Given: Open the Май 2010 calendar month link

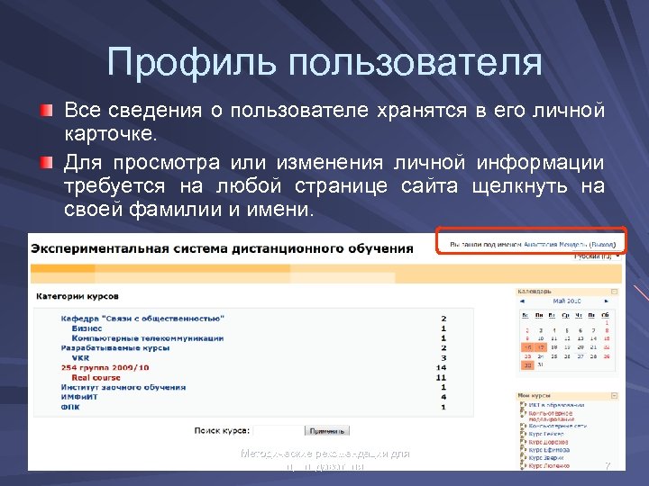Looking at the screenshot, I should coord(567,301).
